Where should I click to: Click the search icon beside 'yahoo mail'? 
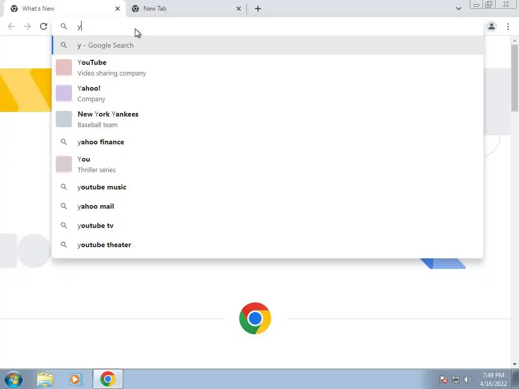(64, 207)
